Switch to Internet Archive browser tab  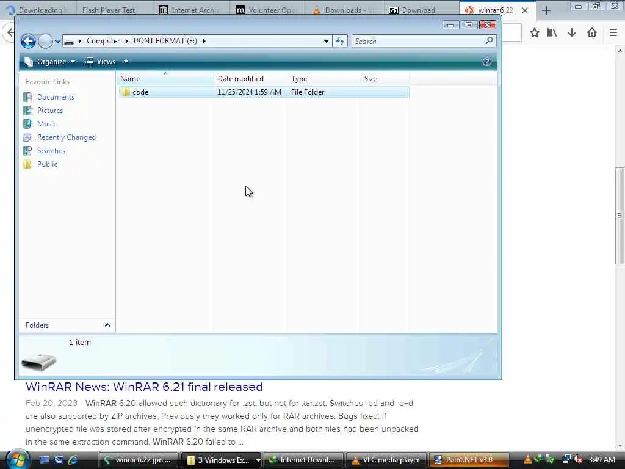tap(191, 10)
